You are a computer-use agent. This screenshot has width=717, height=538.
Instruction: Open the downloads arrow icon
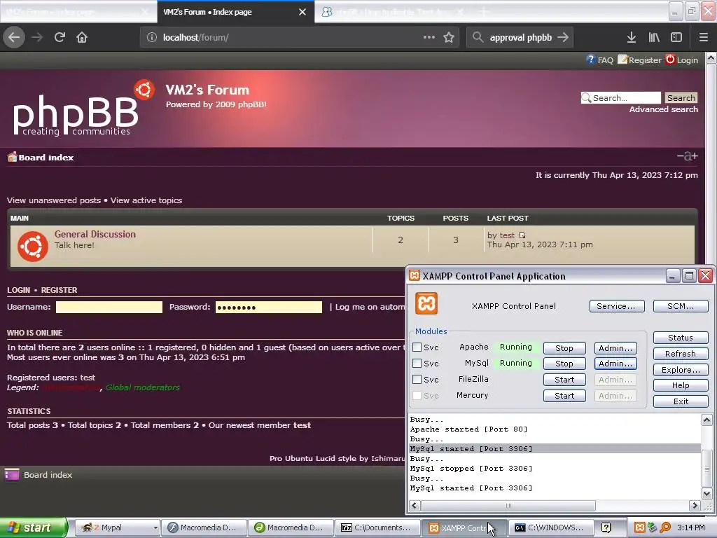tap(632, 38)
